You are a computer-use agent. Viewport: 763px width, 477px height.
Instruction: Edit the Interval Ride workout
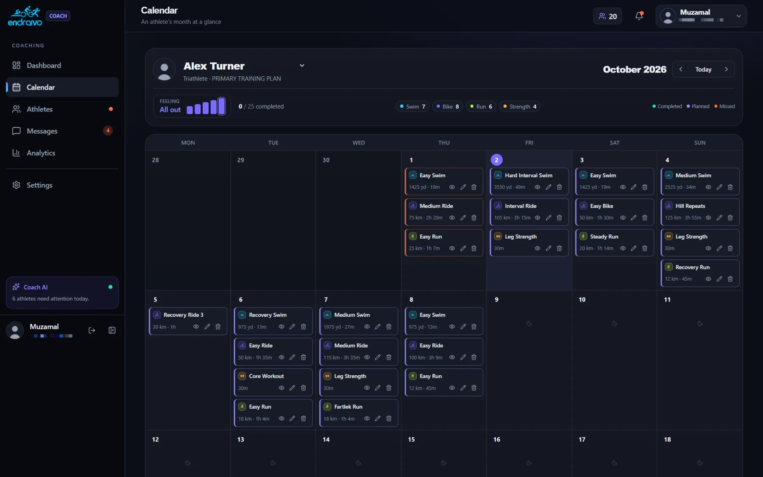point(549,218)
